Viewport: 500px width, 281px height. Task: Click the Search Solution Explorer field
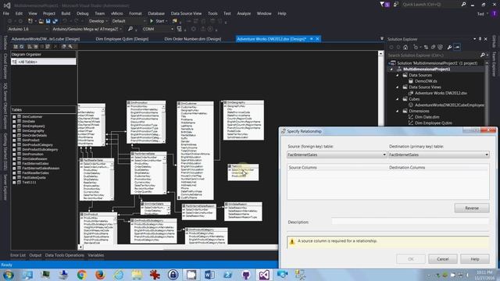point(434,55)
